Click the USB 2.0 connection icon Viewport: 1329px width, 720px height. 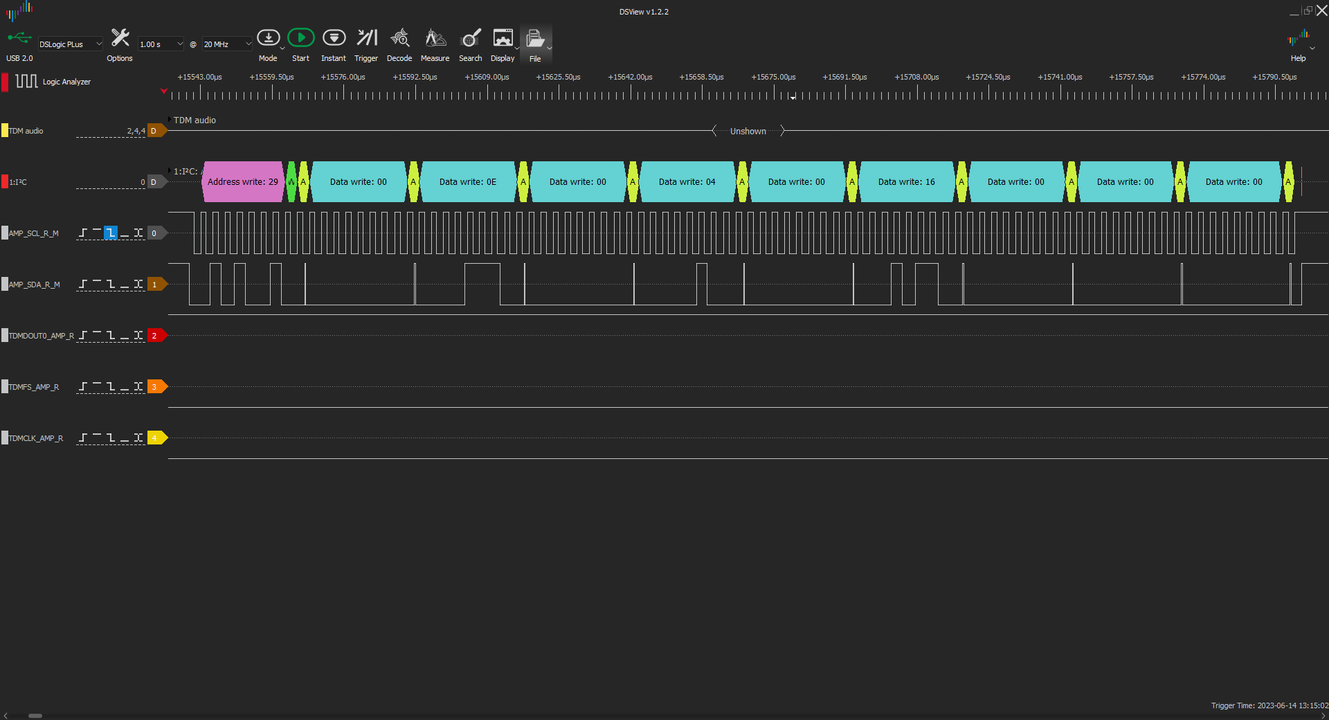coord(19,37)
